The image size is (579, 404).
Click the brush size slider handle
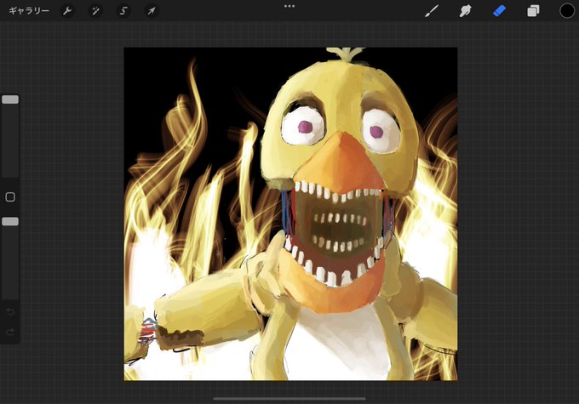pyautogui.click(x=10, y=100)
